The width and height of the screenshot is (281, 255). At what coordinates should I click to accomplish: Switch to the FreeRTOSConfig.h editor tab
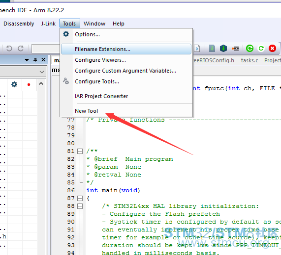click(214, 60)
